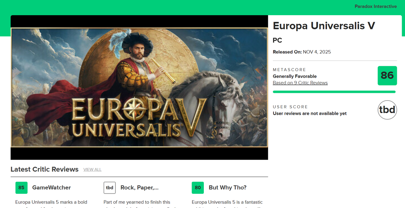Open the GameWatcher review source
Image resolution: width=405 pixels, height=208 pixels.
pos(51,187)
